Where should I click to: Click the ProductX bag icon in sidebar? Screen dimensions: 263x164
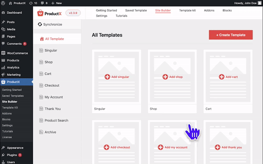click(x=3, y=82)
